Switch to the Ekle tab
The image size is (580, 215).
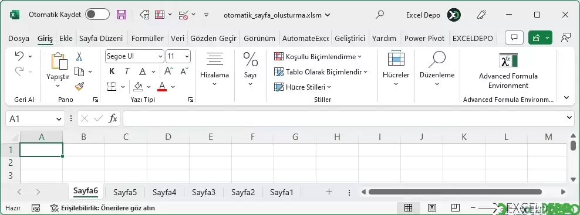pos(66,39)
